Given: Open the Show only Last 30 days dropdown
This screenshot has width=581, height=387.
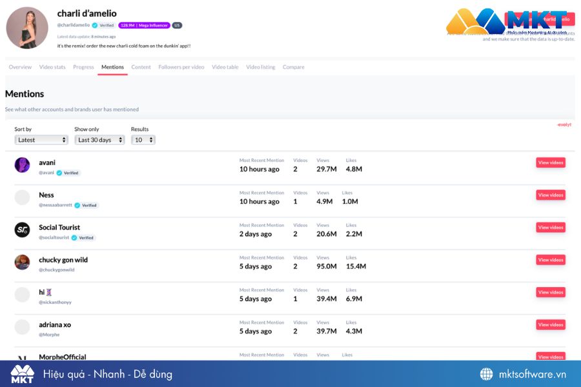Looking at the screenshot, I should coord(99,139).
